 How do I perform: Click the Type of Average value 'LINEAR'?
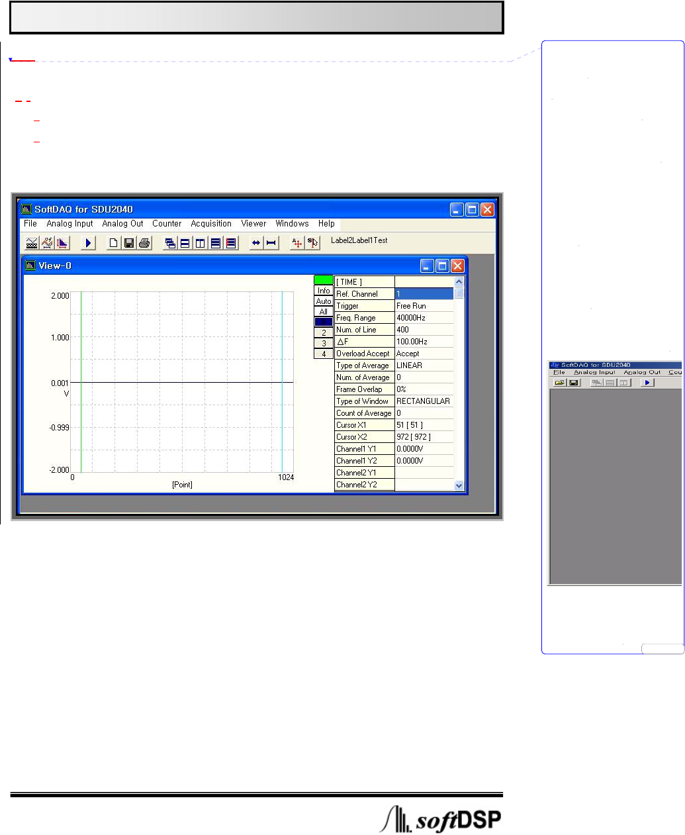click(424, 365)
